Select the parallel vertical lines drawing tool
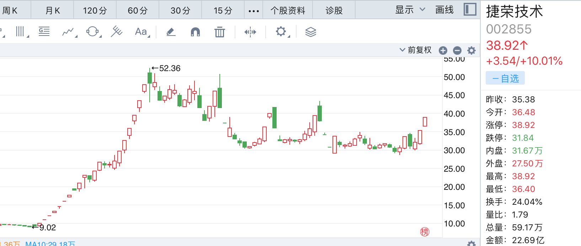This screenshot has height=246, width=581. 21,32
